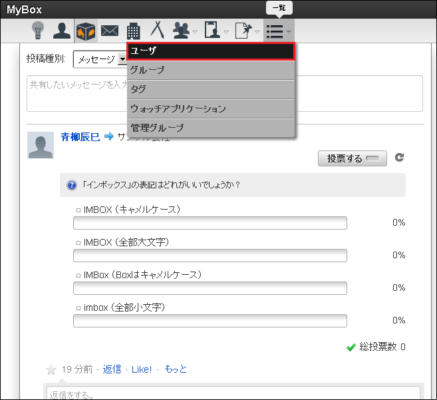Click the lightbulb icon in toolbar
437x400 pixels.
[38, 30]
